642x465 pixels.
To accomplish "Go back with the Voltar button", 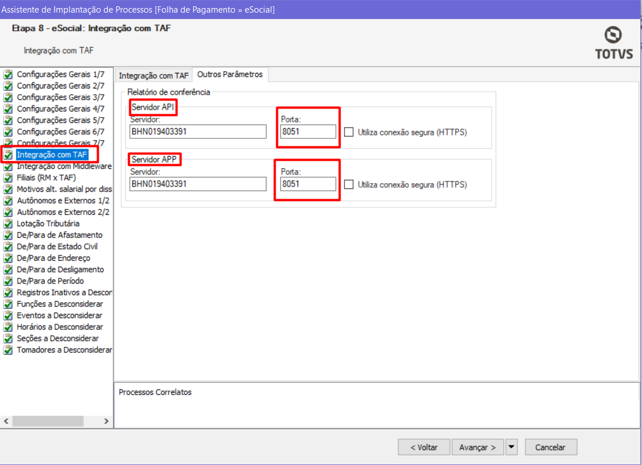I will 424,447.
